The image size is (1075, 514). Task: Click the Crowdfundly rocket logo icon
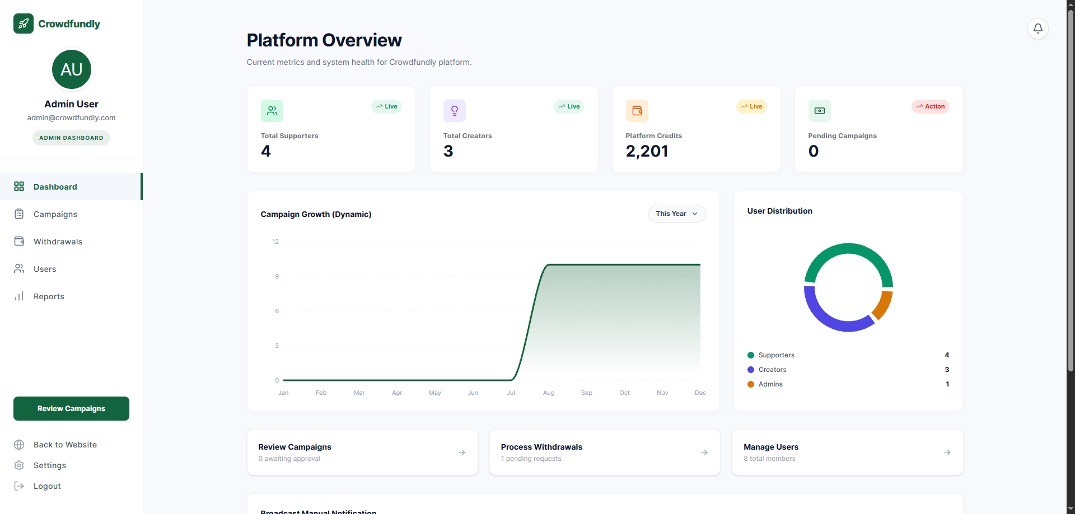tap(24, 23)
